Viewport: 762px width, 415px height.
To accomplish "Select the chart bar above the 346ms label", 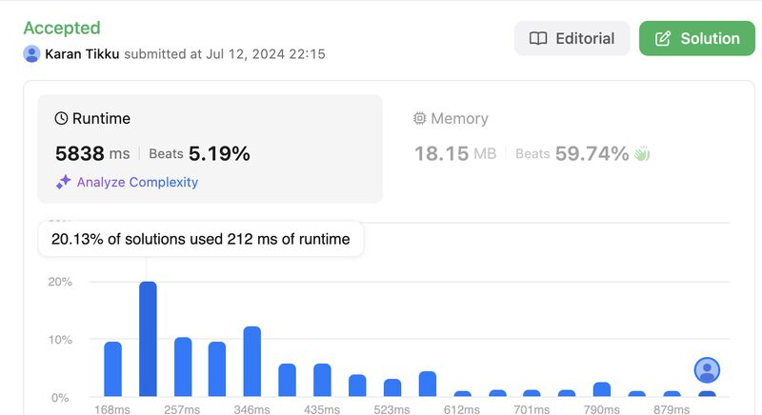I will (x=252, y=362).
